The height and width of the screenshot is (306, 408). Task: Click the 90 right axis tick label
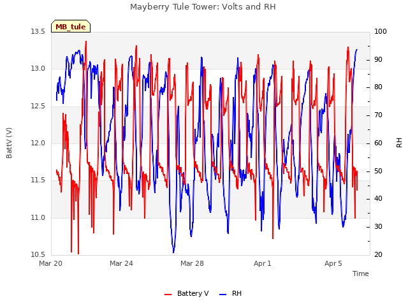378,59
